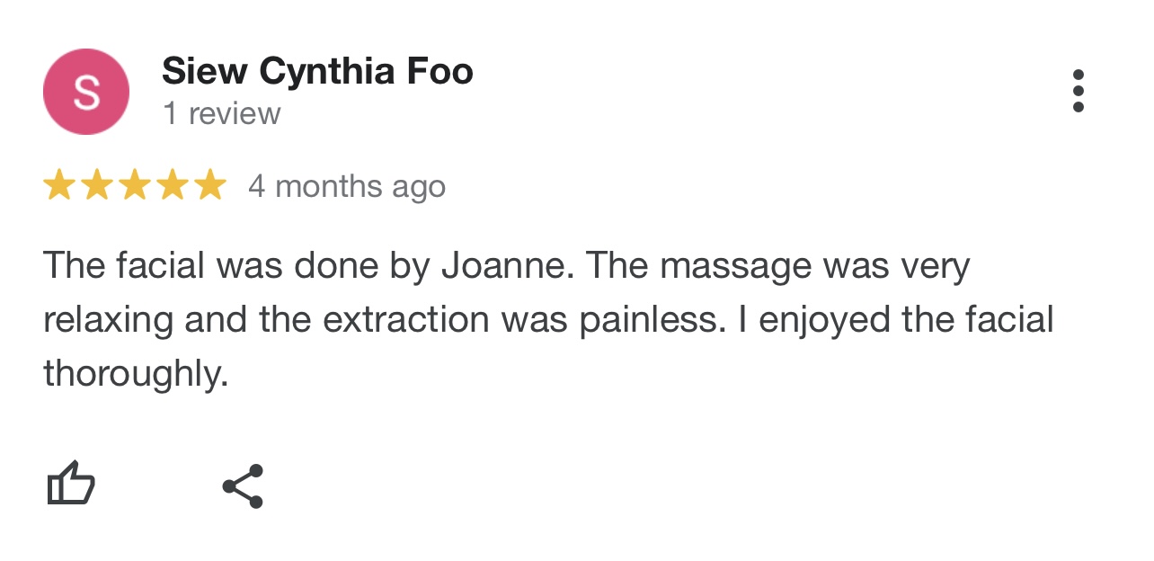Share this review using the share icon
Image resolution: width=1154 pixels, height=561 pixels.
[243, 486]
